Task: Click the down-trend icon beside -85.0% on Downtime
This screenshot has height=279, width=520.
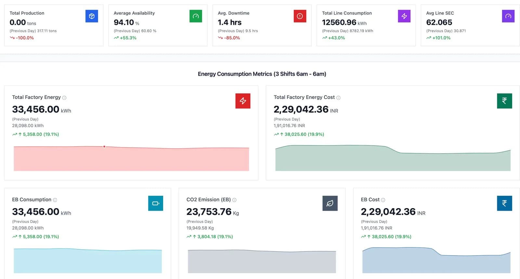Action: [x=220, y=38]
